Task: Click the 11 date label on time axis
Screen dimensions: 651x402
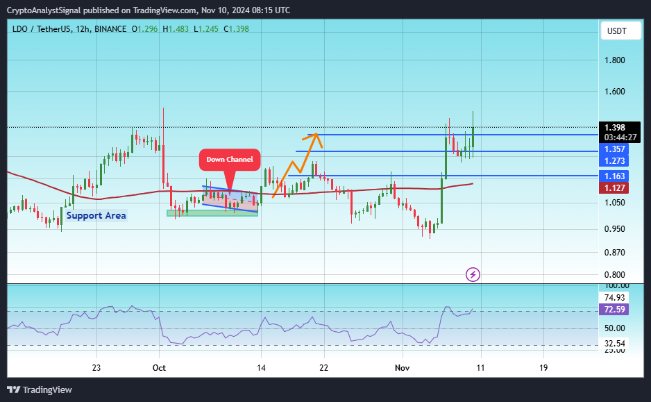Action: [480, 367]
